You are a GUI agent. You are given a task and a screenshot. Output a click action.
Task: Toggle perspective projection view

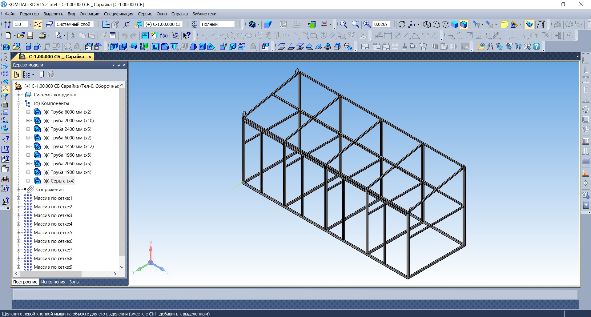click(505, 24)
